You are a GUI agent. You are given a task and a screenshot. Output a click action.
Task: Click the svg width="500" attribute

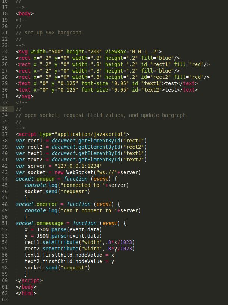(47, 52)
